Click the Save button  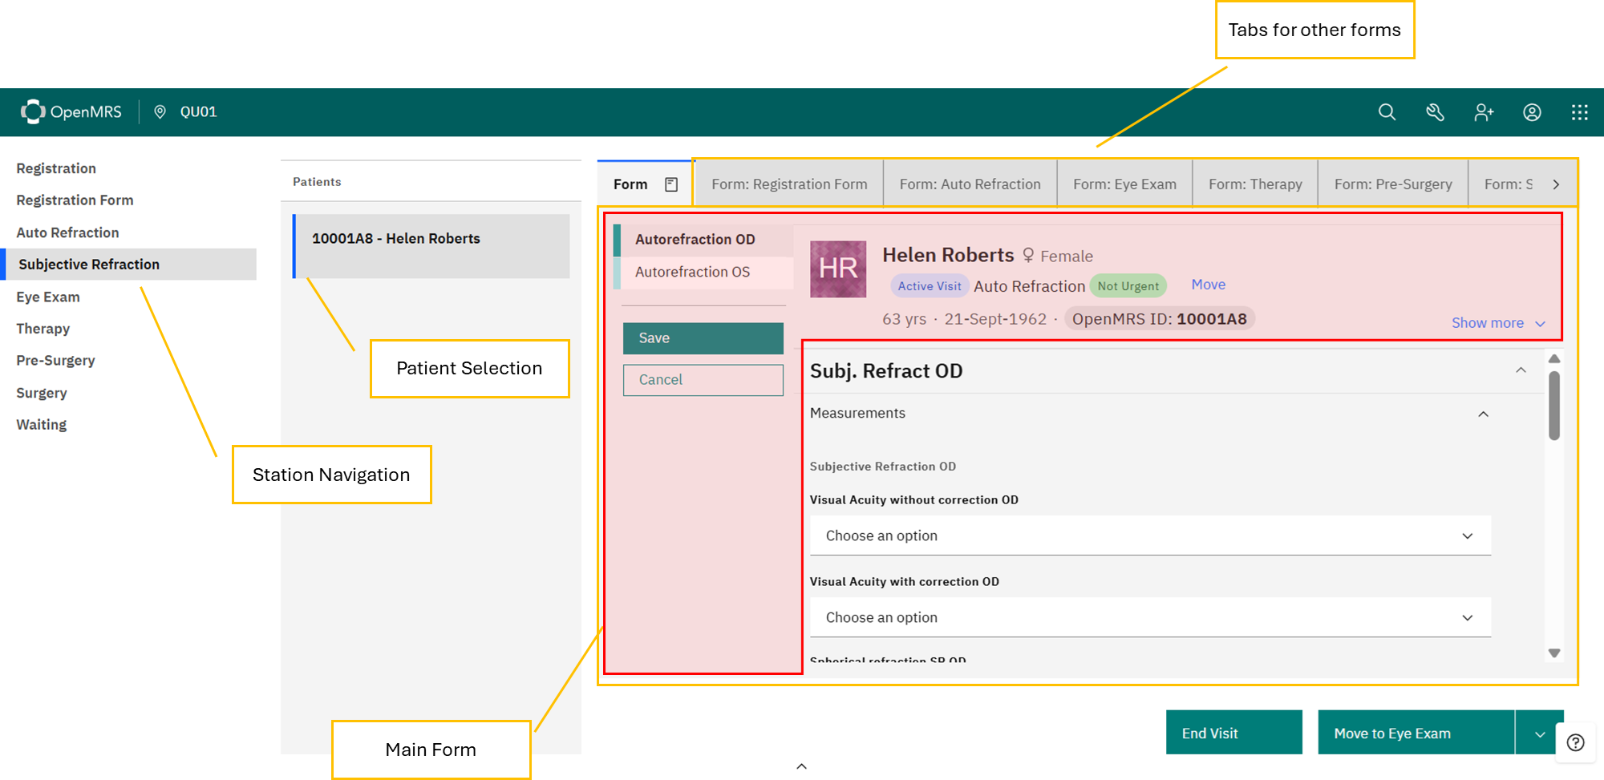(x=703, y=338)
